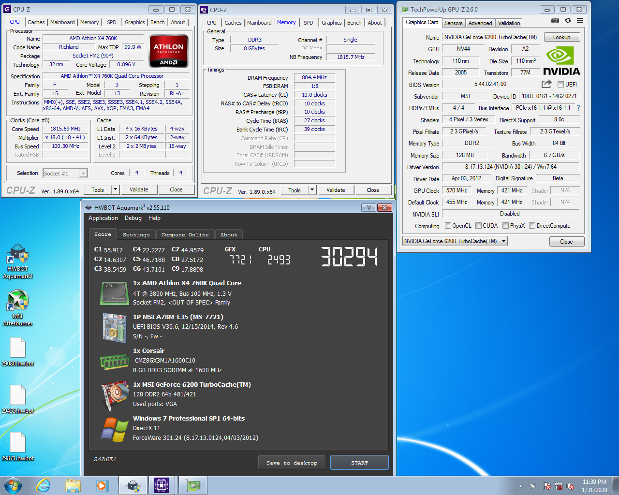Toggle the PhysX checkbox

pyautogui.click(x=505, y=225)
